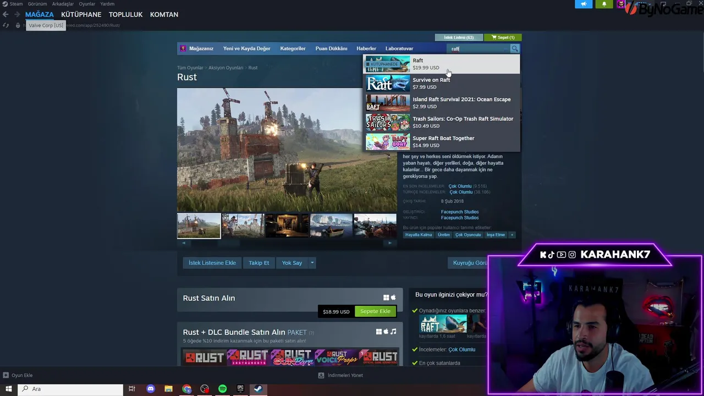Screen dimensions: 704x396
Task: Open the Oyunlar menu
Action: (87, 4)
